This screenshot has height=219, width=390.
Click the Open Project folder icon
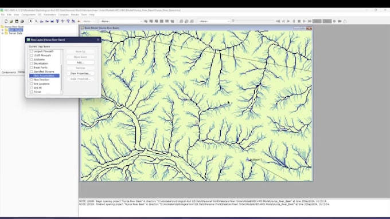point(11,21)
